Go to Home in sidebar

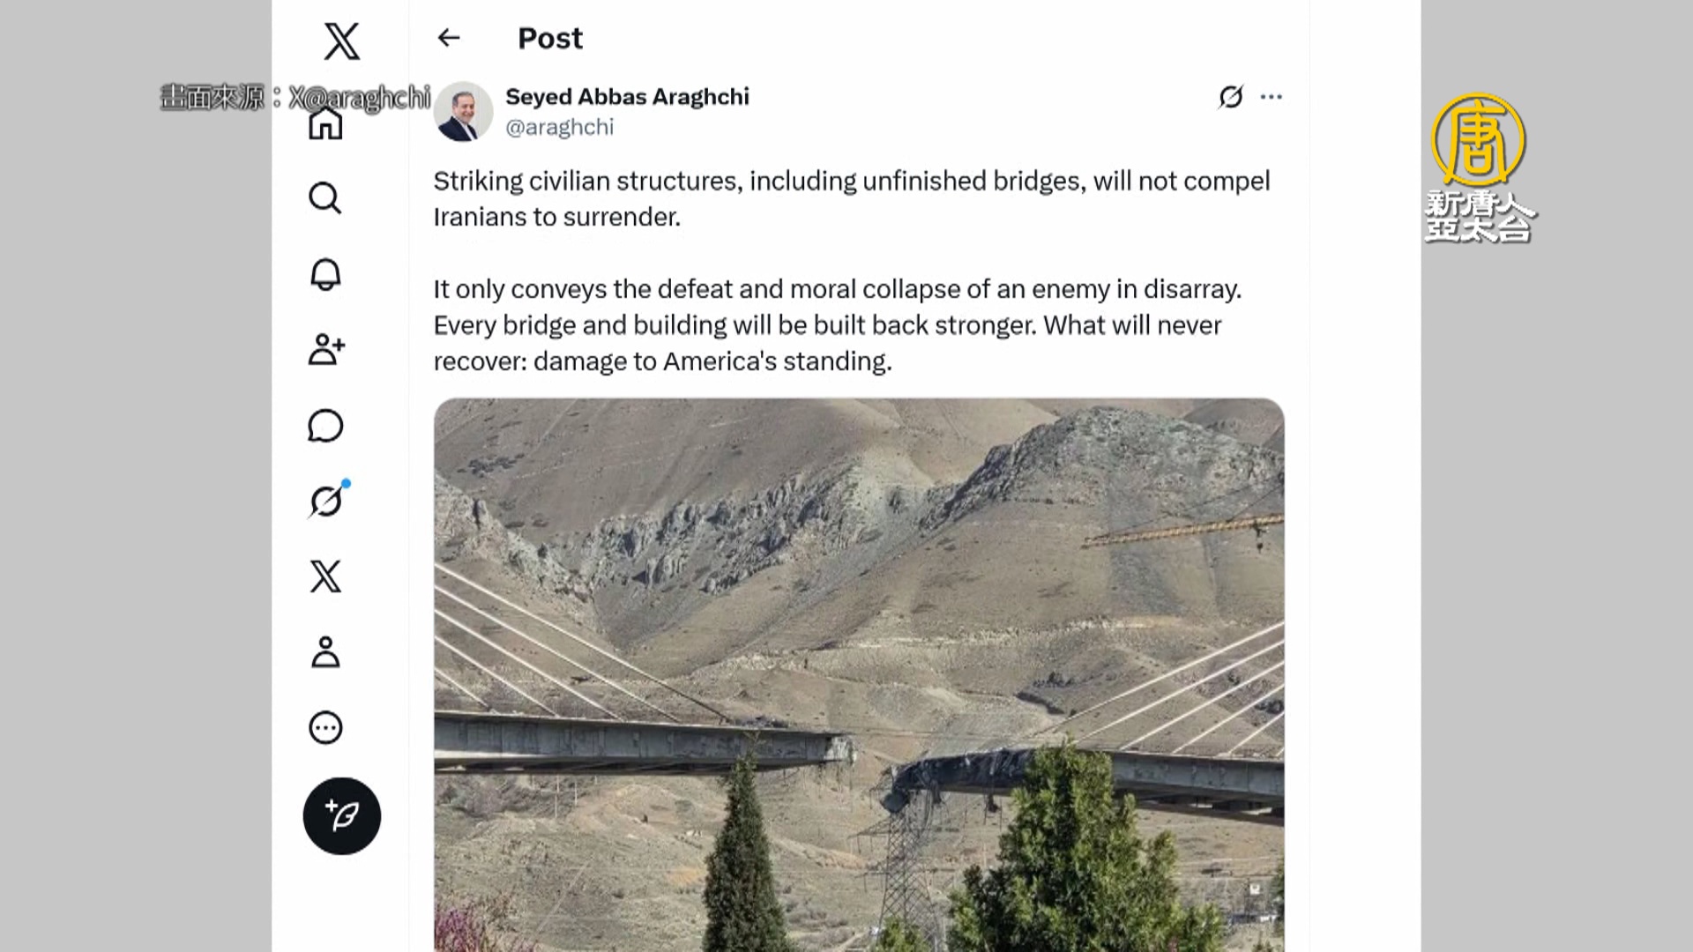pos(325,123)
